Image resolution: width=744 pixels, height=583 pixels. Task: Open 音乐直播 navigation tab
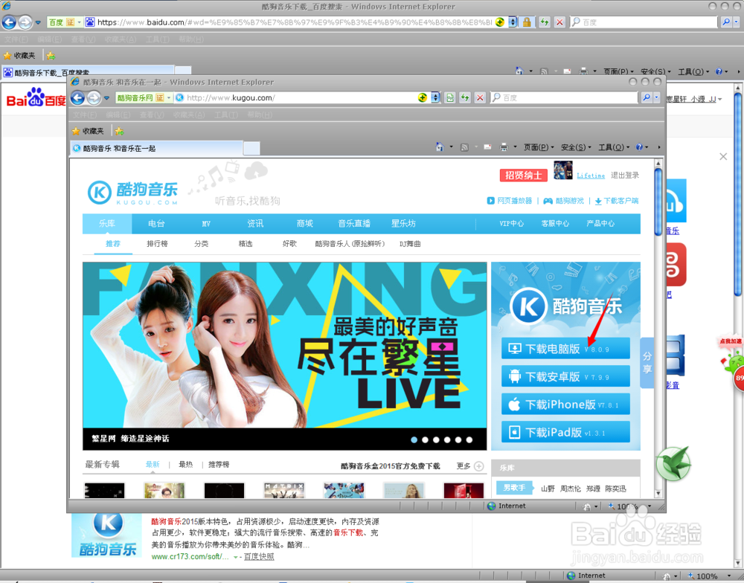click(x=354, y=223)
